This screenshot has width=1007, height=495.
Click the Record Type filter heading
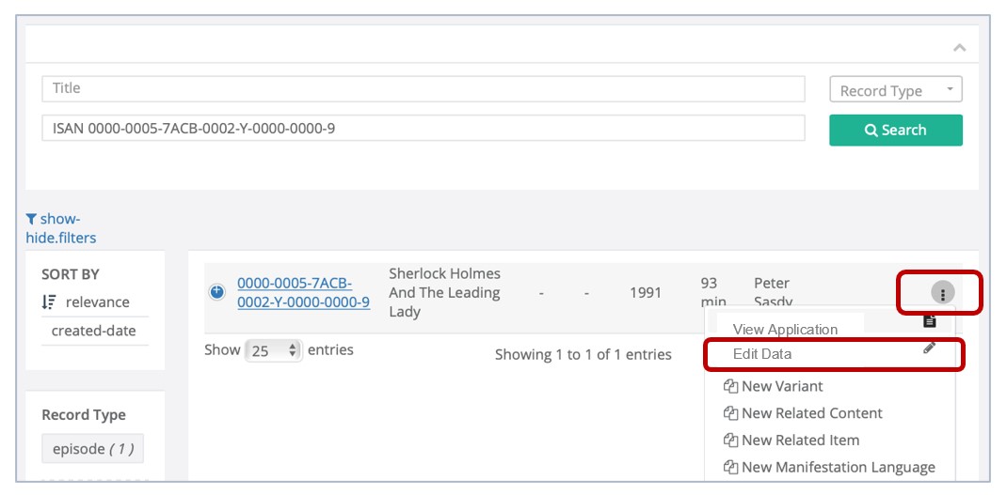pyautogui.click(x=84, y=415)
